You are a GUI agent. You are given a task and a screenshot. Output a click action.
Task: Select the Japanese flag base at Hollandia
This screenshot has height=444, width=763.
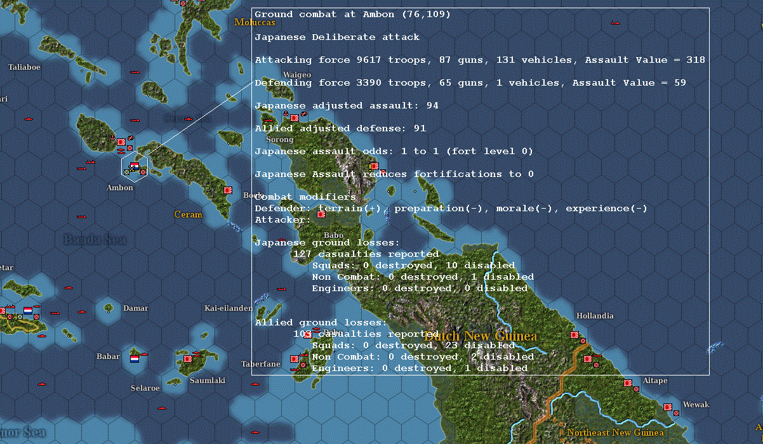574,335
